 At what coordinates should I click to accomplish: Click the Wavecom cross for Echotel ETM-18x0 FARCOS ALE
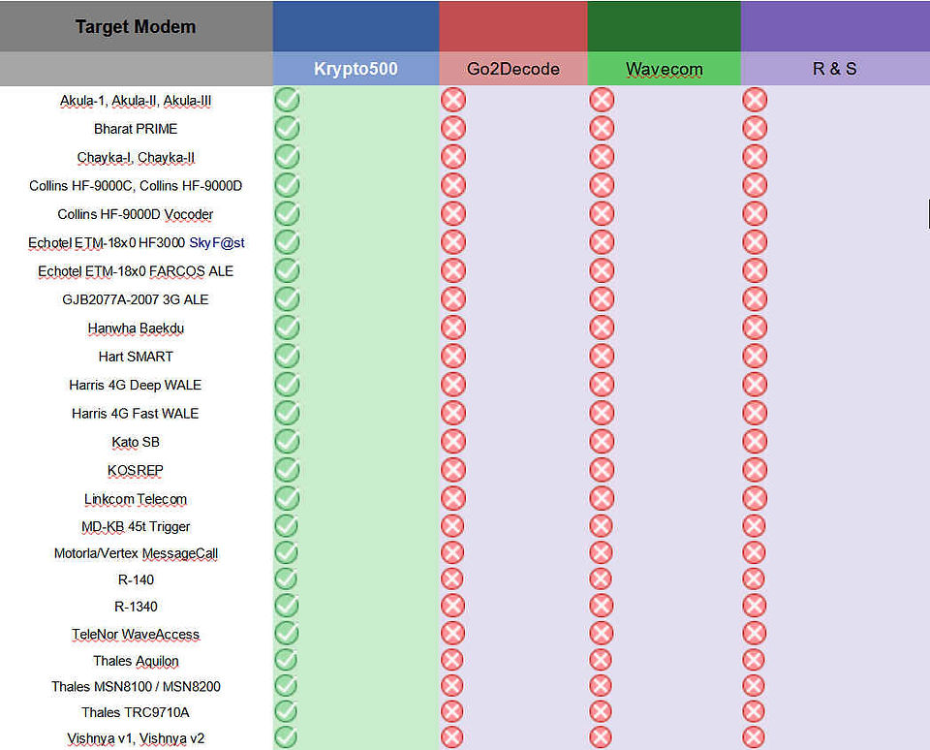click(602, 270)
